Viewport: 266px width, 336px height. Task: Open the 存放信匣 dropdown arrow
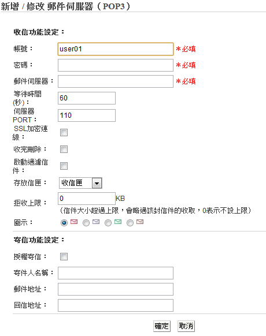(97, 183)
